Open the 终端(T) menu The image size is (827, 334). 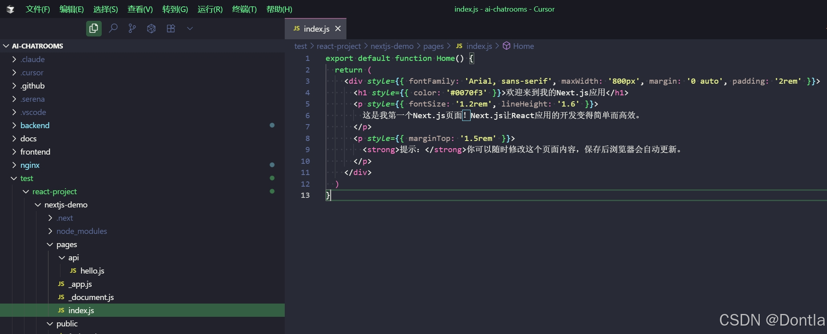[x=244, y=9]
